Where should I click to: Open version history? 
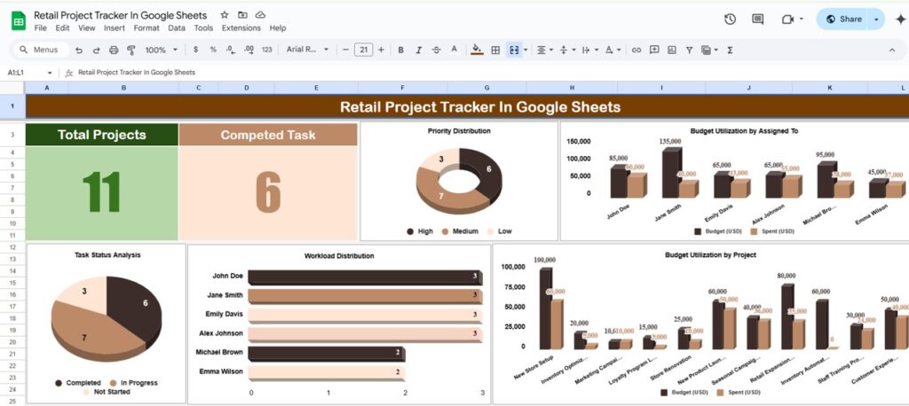coord(730,20)
